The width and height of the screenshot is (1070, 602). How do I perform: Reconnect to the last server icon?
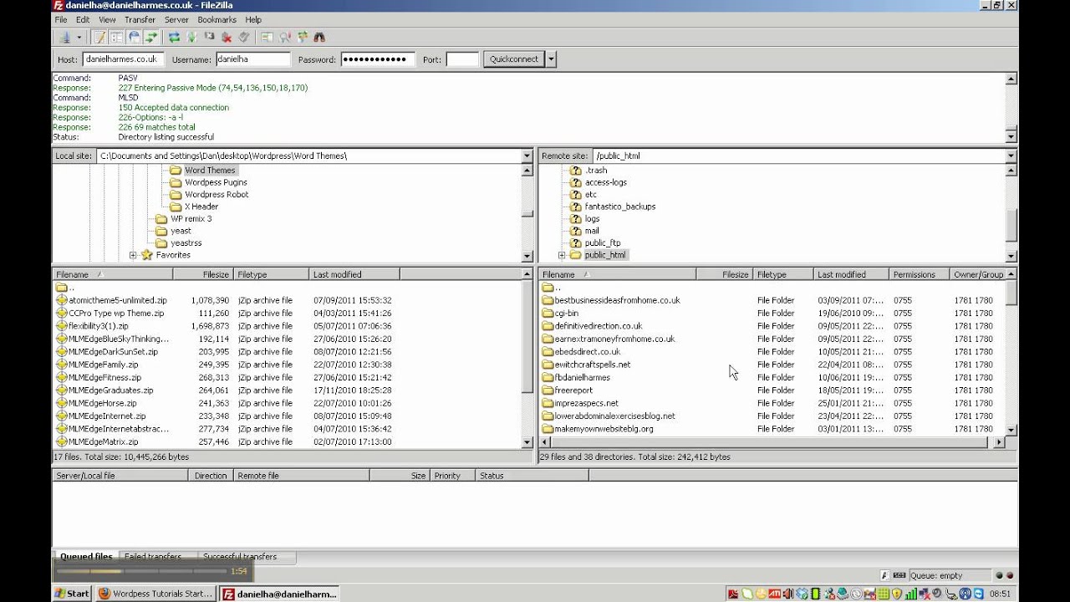pyautogui.click(x=244, y=37)
